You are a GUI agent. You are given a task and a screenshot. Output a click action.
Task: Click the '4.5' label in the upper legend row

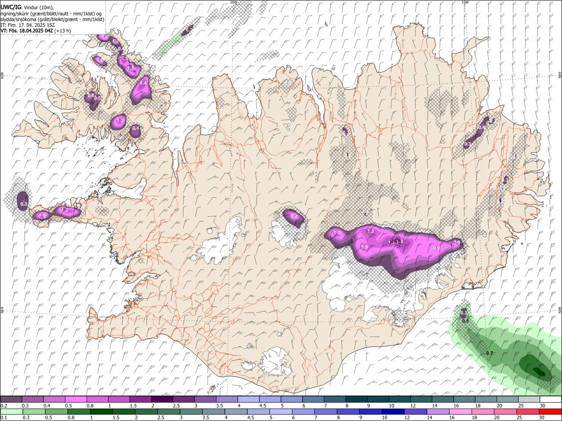(263, 406)
